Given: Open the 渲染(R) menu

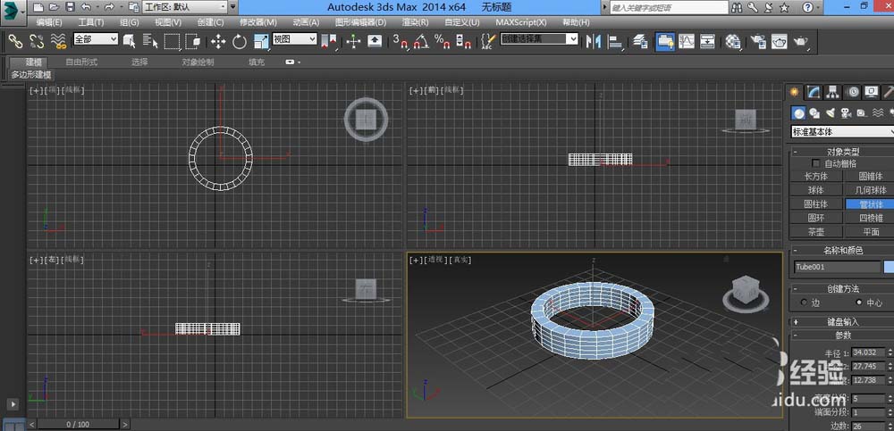Looking at the screenshot, I should point(415,22).
